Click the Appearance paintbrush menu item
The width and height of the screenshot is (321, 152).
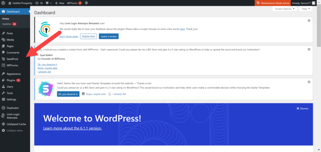coord(13,74)
